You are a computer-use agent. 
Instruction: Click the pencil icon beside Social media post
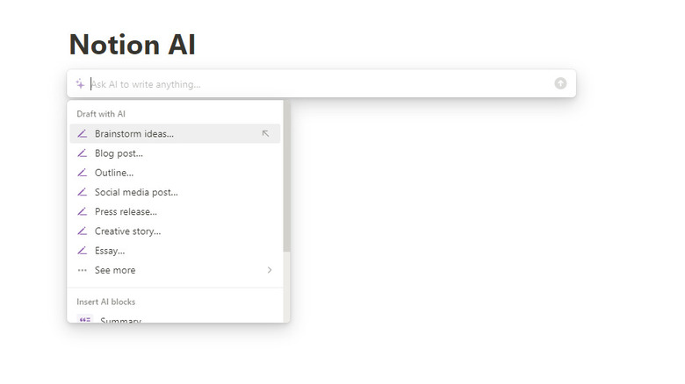(x=83, y=192)
